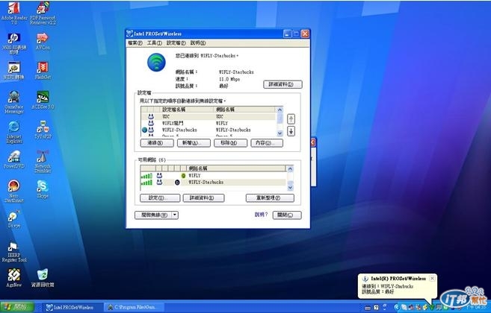Select the AgnNew desktop icon

[13, 278]
